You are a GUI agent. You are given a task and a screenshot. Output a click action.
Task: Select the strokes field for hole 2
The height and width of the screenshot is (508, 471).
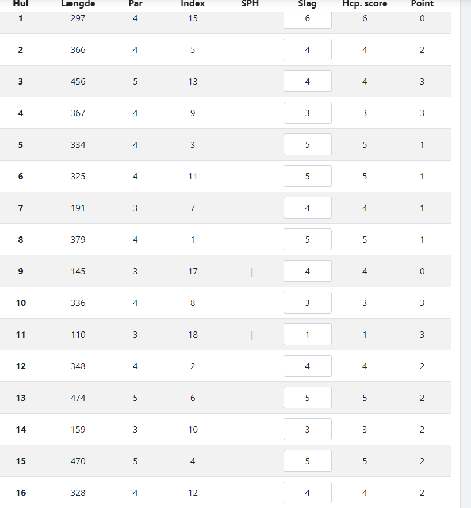(308, 49)
